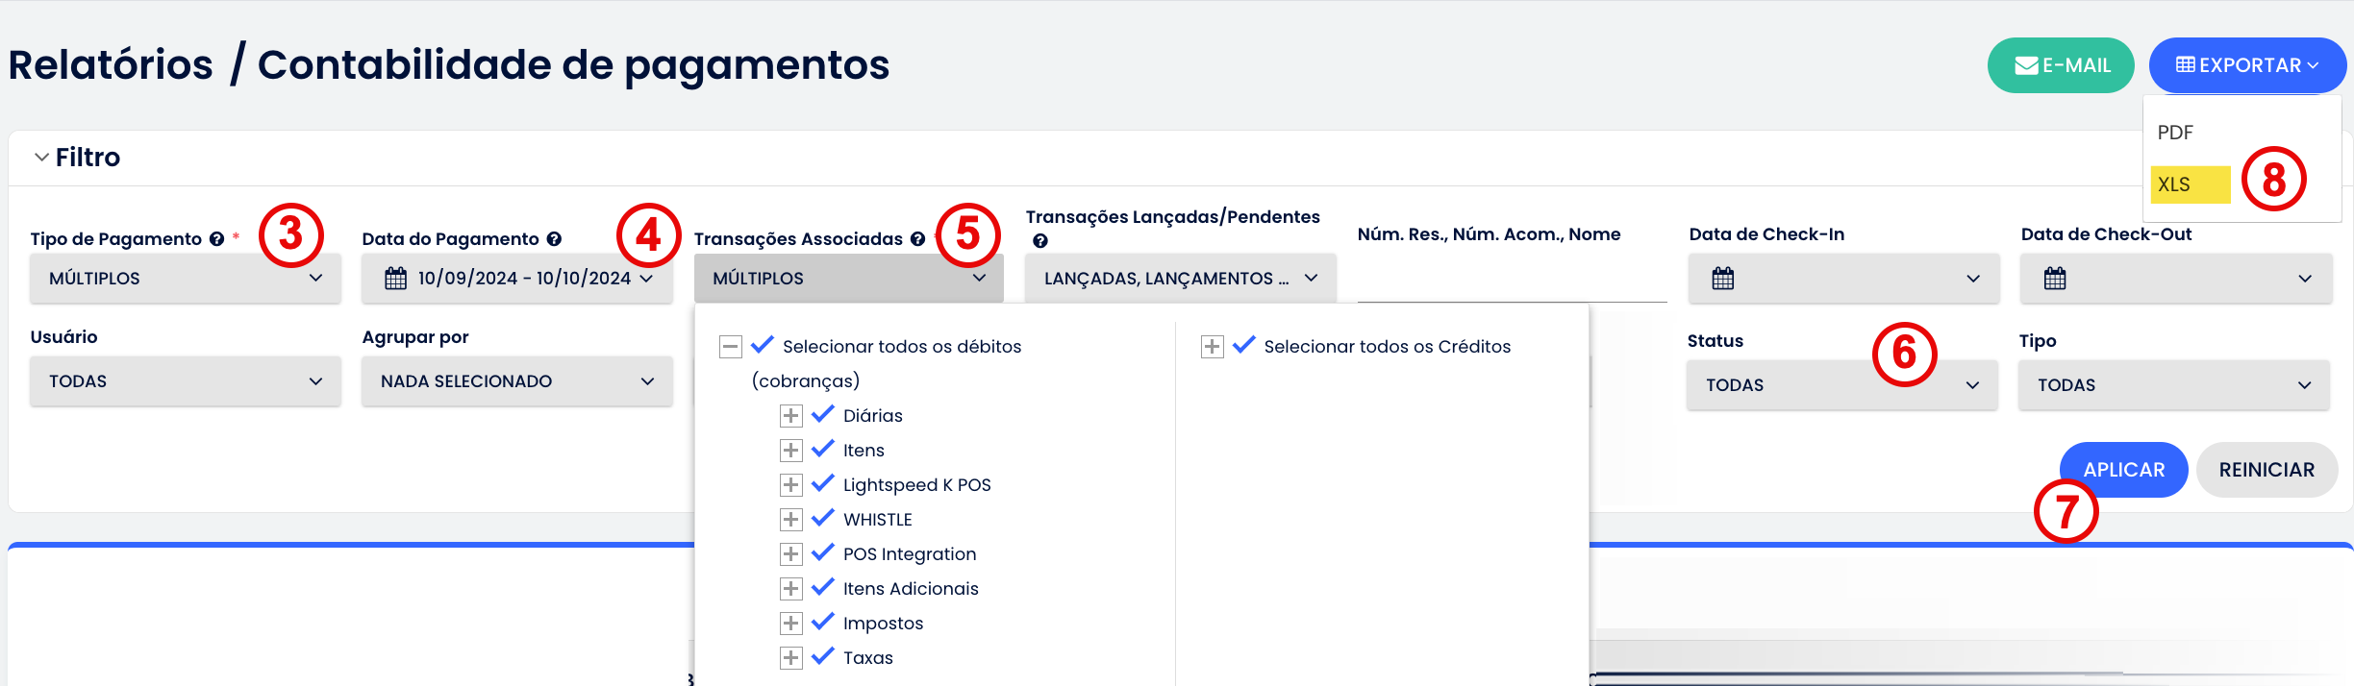Screen dimensions: 2354x686
Task: Collapse the Filtro section chevron
Action: click(41, 157)
